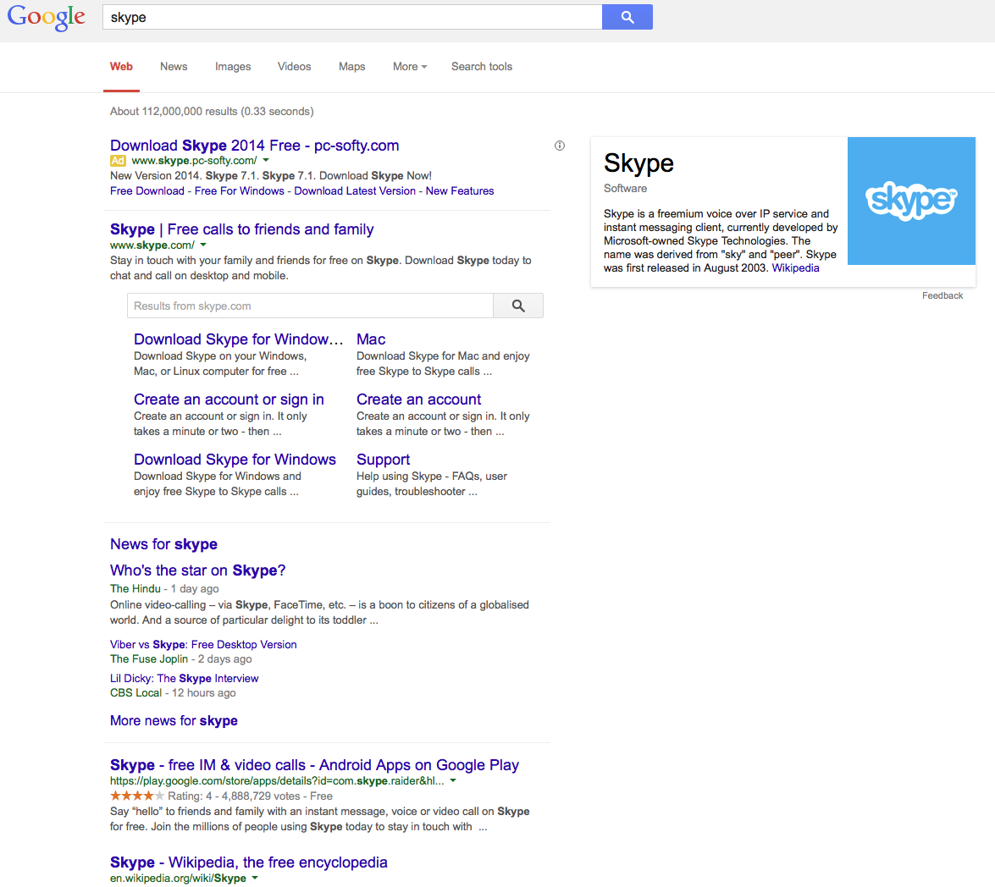Click 'Rating: 4 - 4,888,729 votes - Free' text
The width and height of the screenshot is (995, 887).
250,796
